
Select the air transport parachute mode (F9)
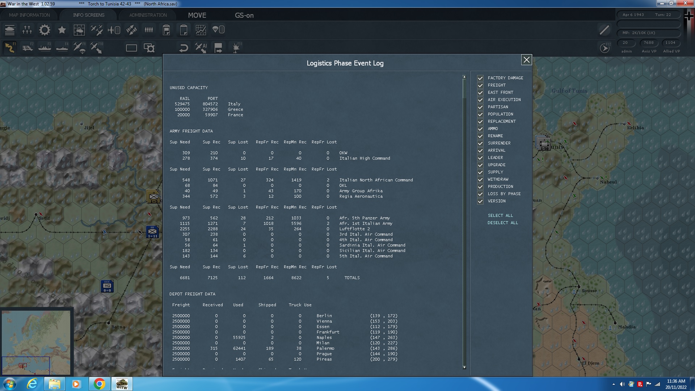pos(79,48)
